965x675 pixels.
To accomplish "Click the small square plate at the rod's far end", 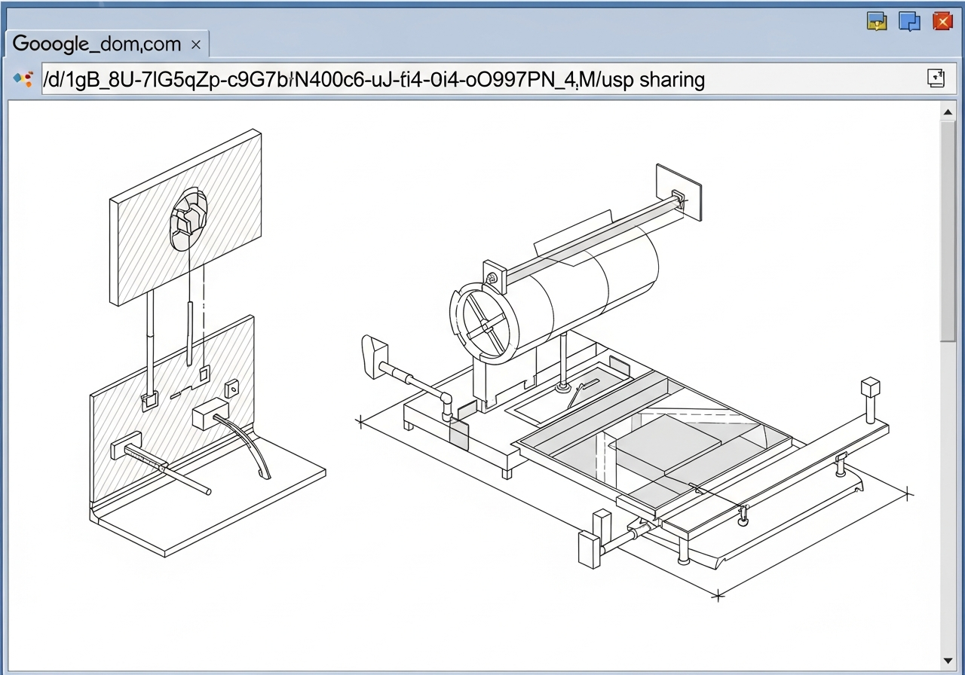I will tap(678, 194).
